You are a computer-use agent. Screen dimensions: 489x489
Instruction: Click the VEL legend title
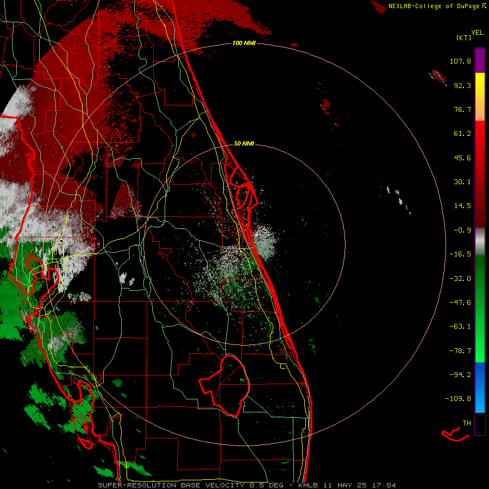point(477,32)
